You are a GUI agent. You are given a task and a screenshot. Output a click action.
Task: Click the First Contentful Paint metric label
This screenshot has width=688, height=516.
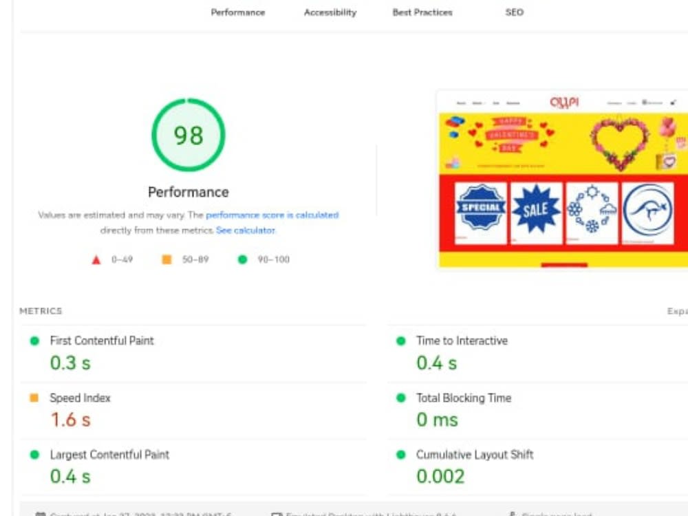click(102, 341)
